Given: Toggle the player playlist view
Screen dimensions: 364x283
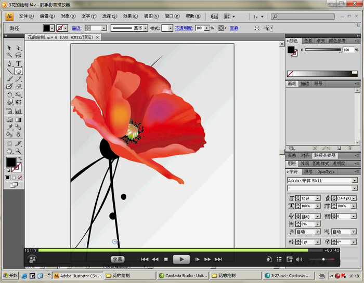Looking at the screenshot, I should click(279, 259).
